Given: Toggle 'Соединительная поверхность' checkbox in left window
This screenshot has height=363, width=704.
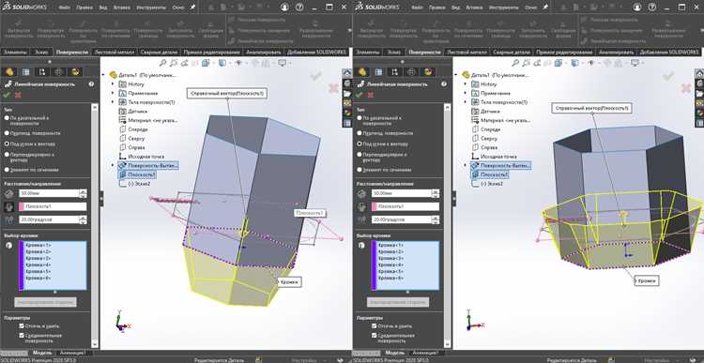Looking at the screenshot, I should pos(22,335).
